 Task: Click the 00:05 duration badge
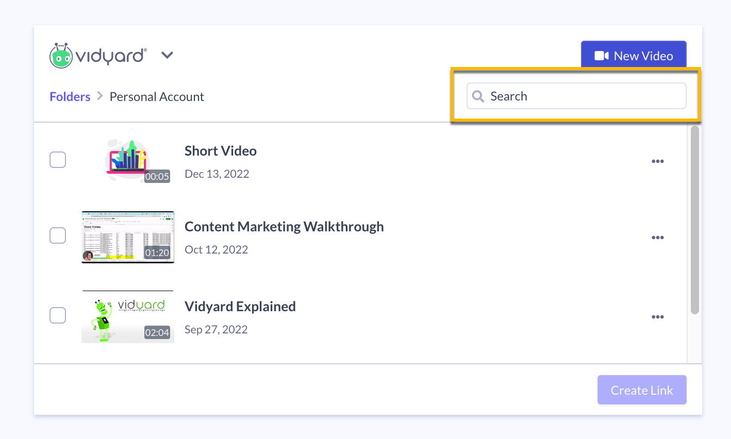pos(157,176)
